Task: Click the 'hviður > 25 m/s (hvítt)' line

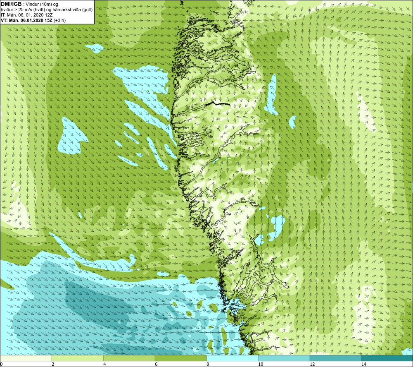Action: coord(22,10)
